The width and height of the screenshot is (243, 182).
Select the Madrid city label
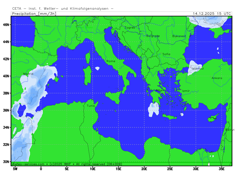click(x=28, y=74)
